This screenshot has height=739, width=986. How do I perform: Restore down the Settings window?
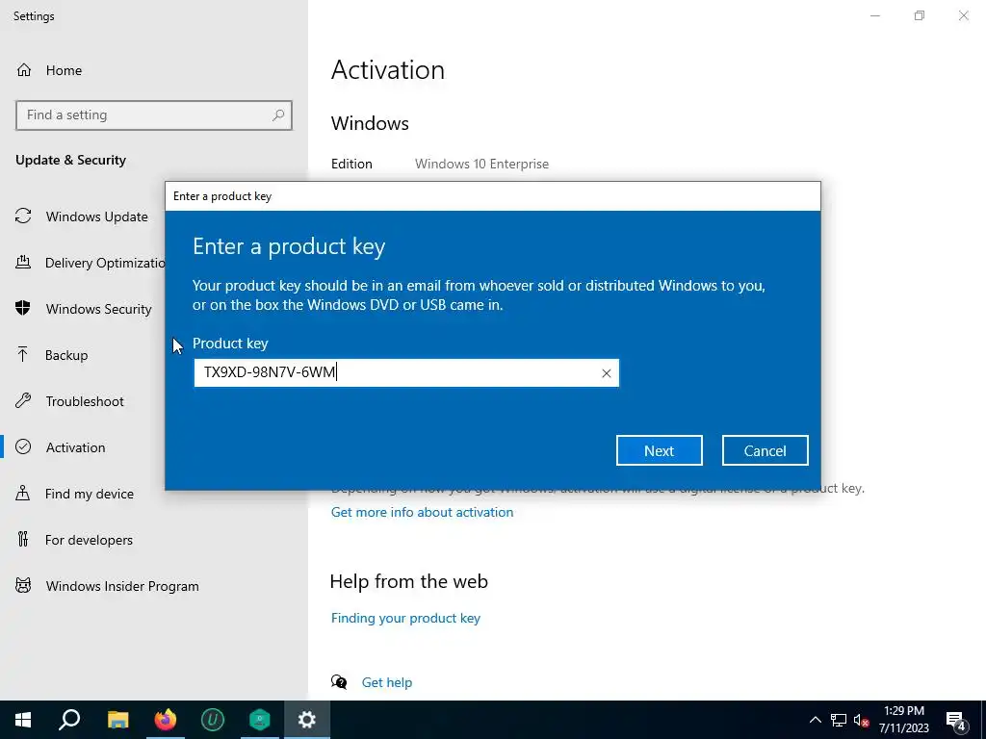pyautogui.click(x=920, y=15)
